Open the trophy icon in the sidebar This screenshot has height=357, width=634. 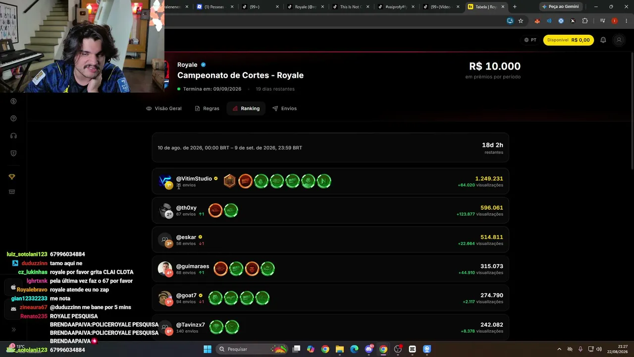coord(13,177)
